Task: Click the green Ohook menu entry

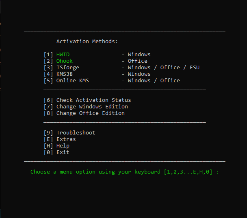Action: point(65,61)
